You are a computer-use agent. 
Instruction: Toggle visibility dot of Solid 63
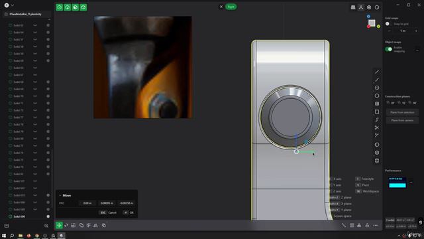coord(48,25)
